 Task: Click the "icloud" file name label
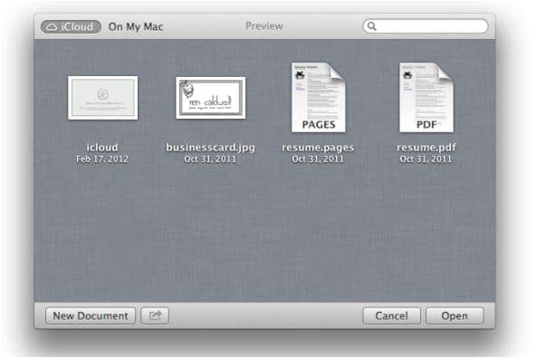pyautogui.click(x=102, y=147)
